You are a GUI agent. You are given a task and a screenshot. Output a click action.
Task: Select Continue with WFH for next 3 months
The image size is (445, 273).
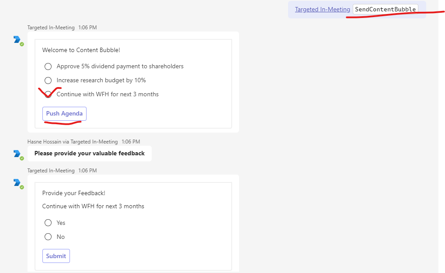pos(48,94)
